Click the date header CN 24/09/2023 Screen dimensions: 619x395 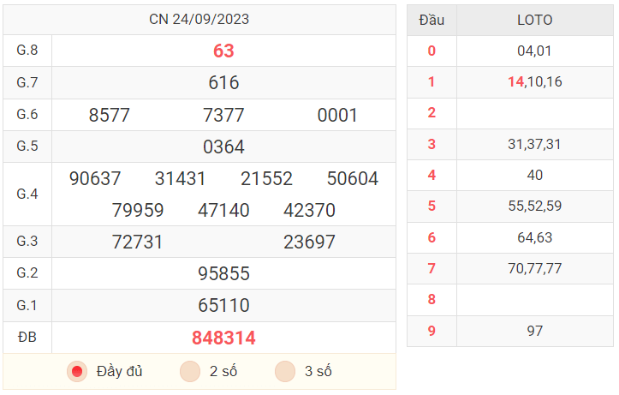[199, 20]
